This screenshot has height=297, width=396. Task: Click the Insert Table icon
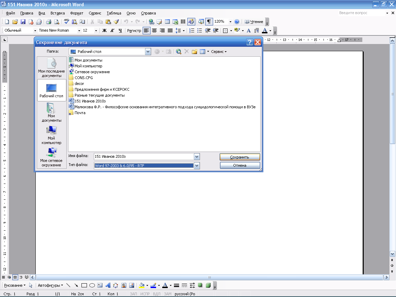click(x=167, y=22)
